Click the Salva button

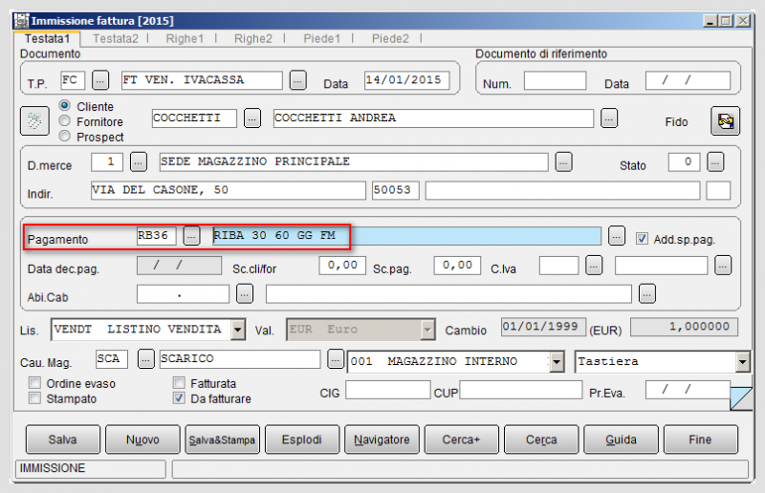(x=63, y=439)
